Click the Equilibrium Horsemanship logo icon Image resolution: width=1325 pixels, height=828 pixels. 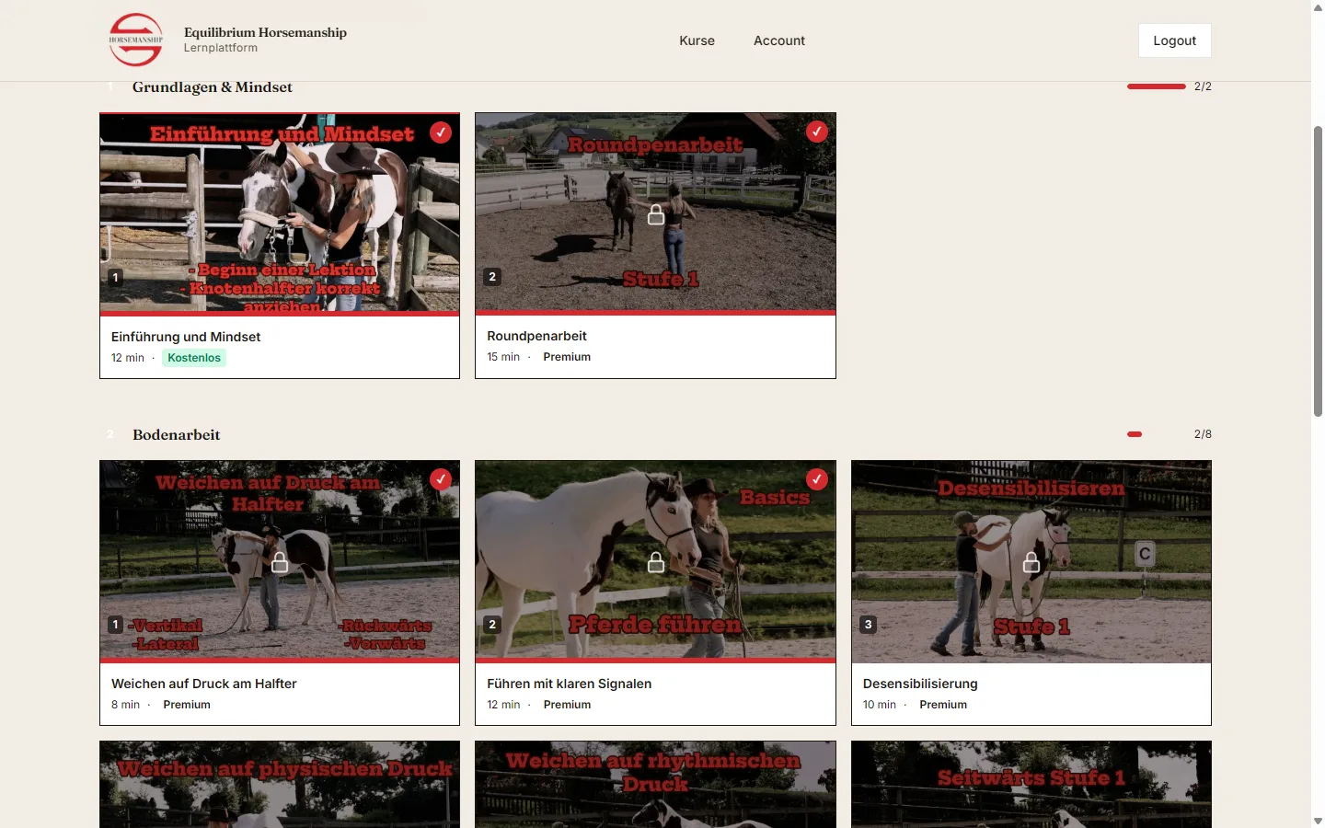tap(136, 40)
